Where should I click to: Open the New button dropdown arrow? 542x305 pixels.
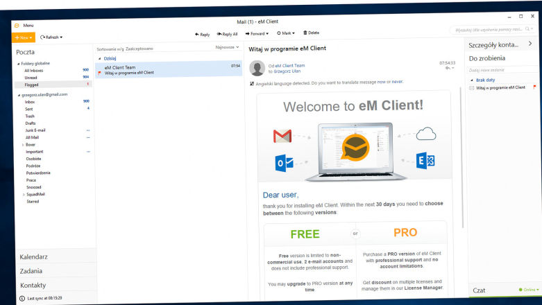point(31,37)
